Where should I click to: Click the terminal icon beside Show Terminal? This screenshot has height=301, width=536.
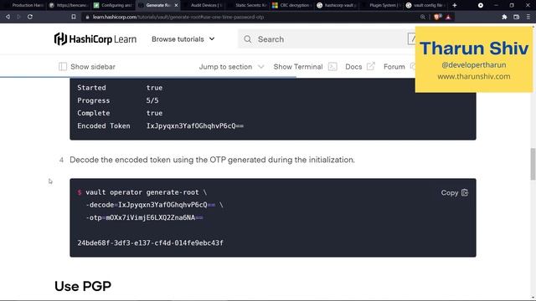332,67
